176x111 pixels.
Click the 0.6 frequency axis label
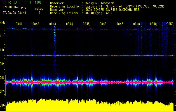pyautogui.click(x=3, y=105)
